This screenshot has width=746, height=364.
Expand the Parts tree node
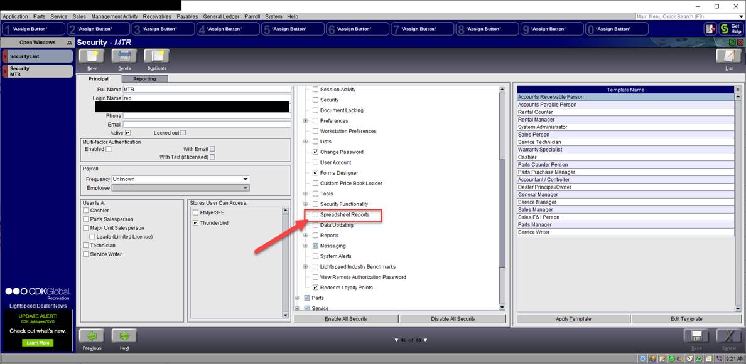(x=298, y=298)
